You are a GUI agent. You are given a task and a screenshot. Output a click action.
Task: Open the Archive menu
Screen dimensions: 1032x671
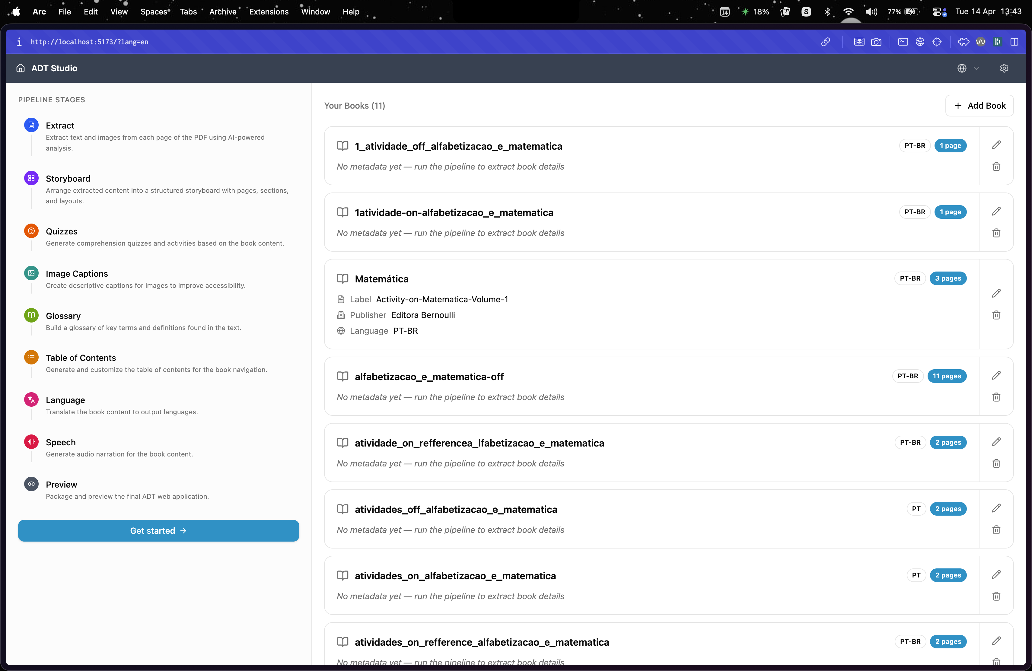pyautogui.click(x=223, y=12)
